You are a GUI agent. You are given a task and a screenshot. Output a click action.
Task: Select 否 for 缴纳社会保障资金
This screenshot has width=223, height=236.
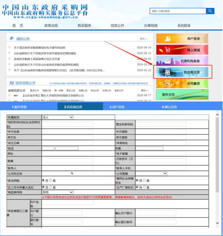pyautogui.click(x=137, y=180)
